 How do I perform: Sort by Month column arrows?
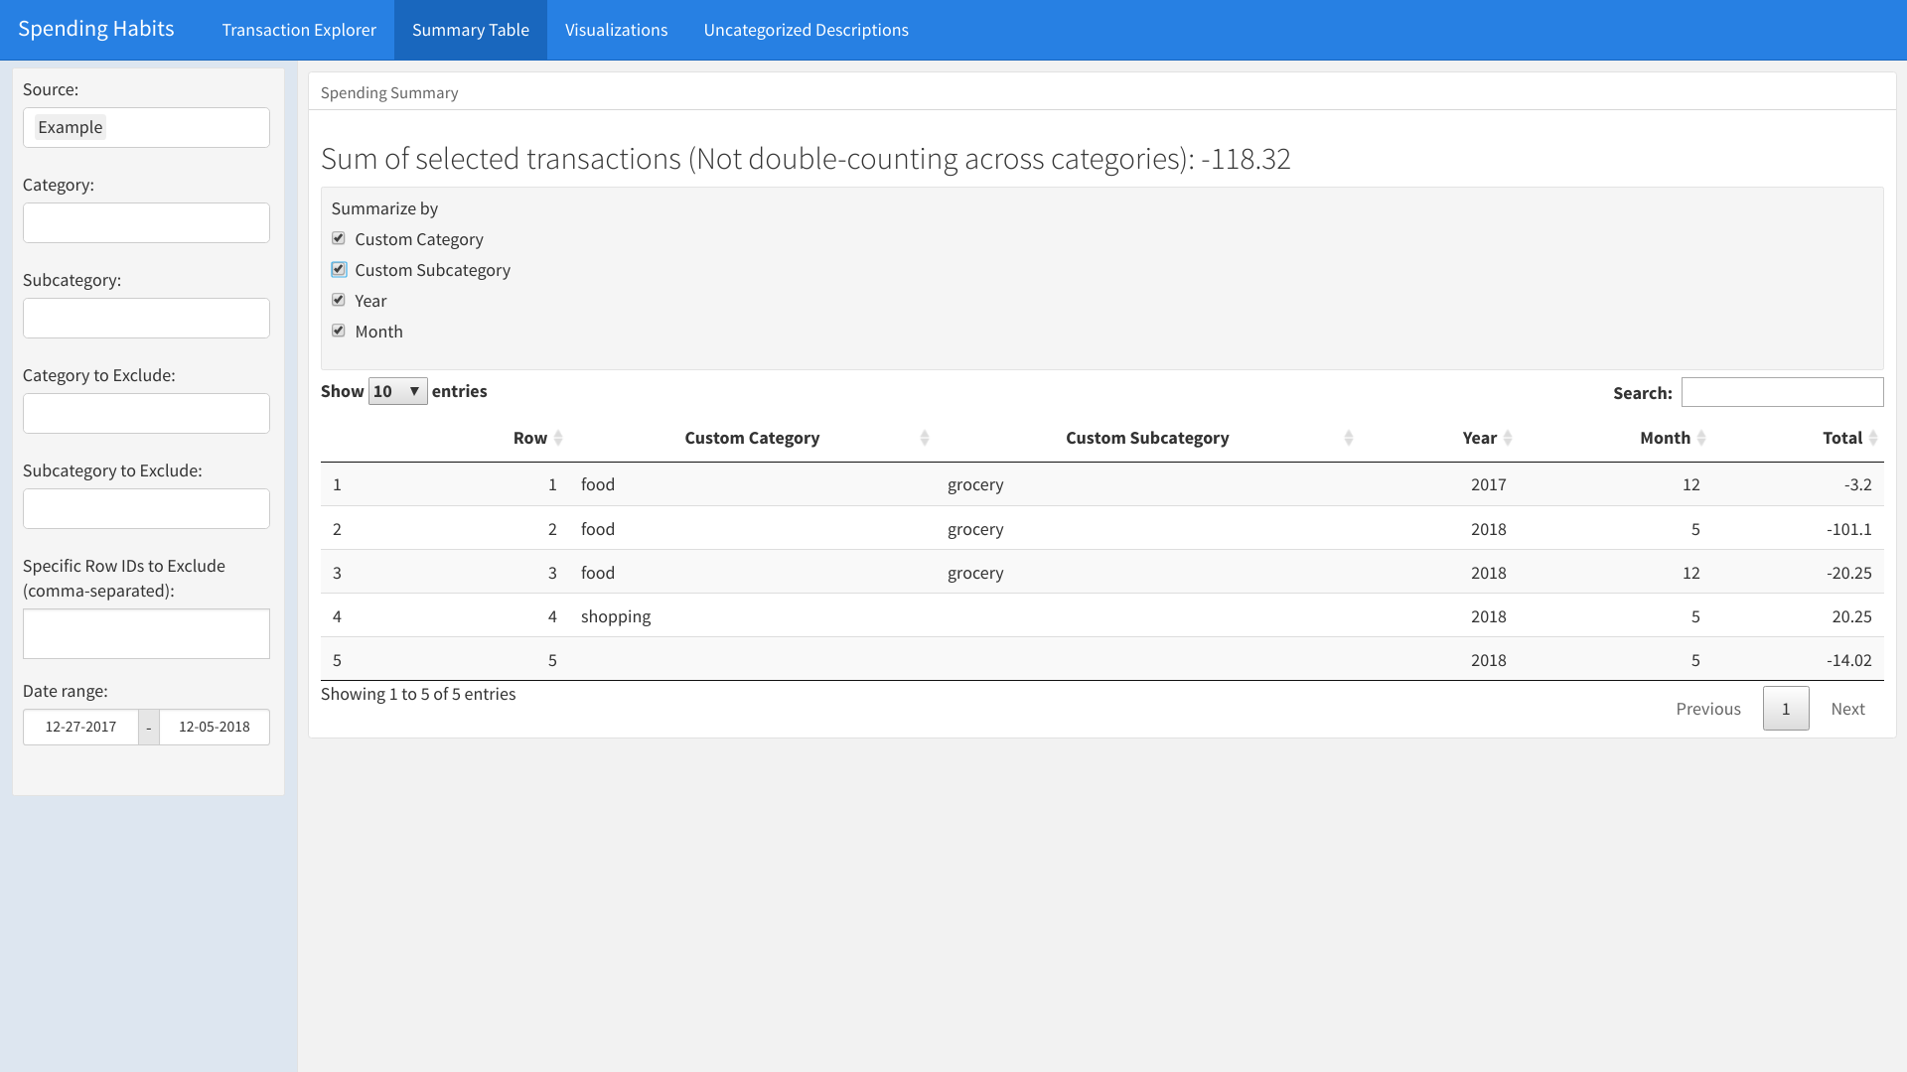1701,438
